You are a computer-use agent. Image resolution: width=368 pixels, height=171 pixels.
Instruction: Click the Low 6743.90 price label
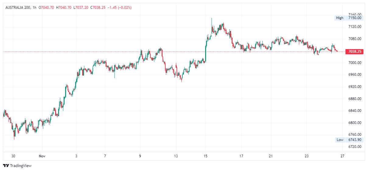click(349, 140)
